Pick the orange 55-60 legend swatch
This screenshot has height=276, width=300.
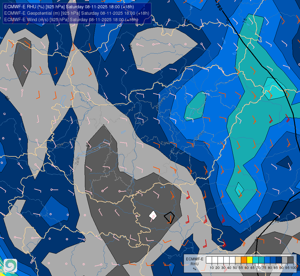click(x=244, y=260)
